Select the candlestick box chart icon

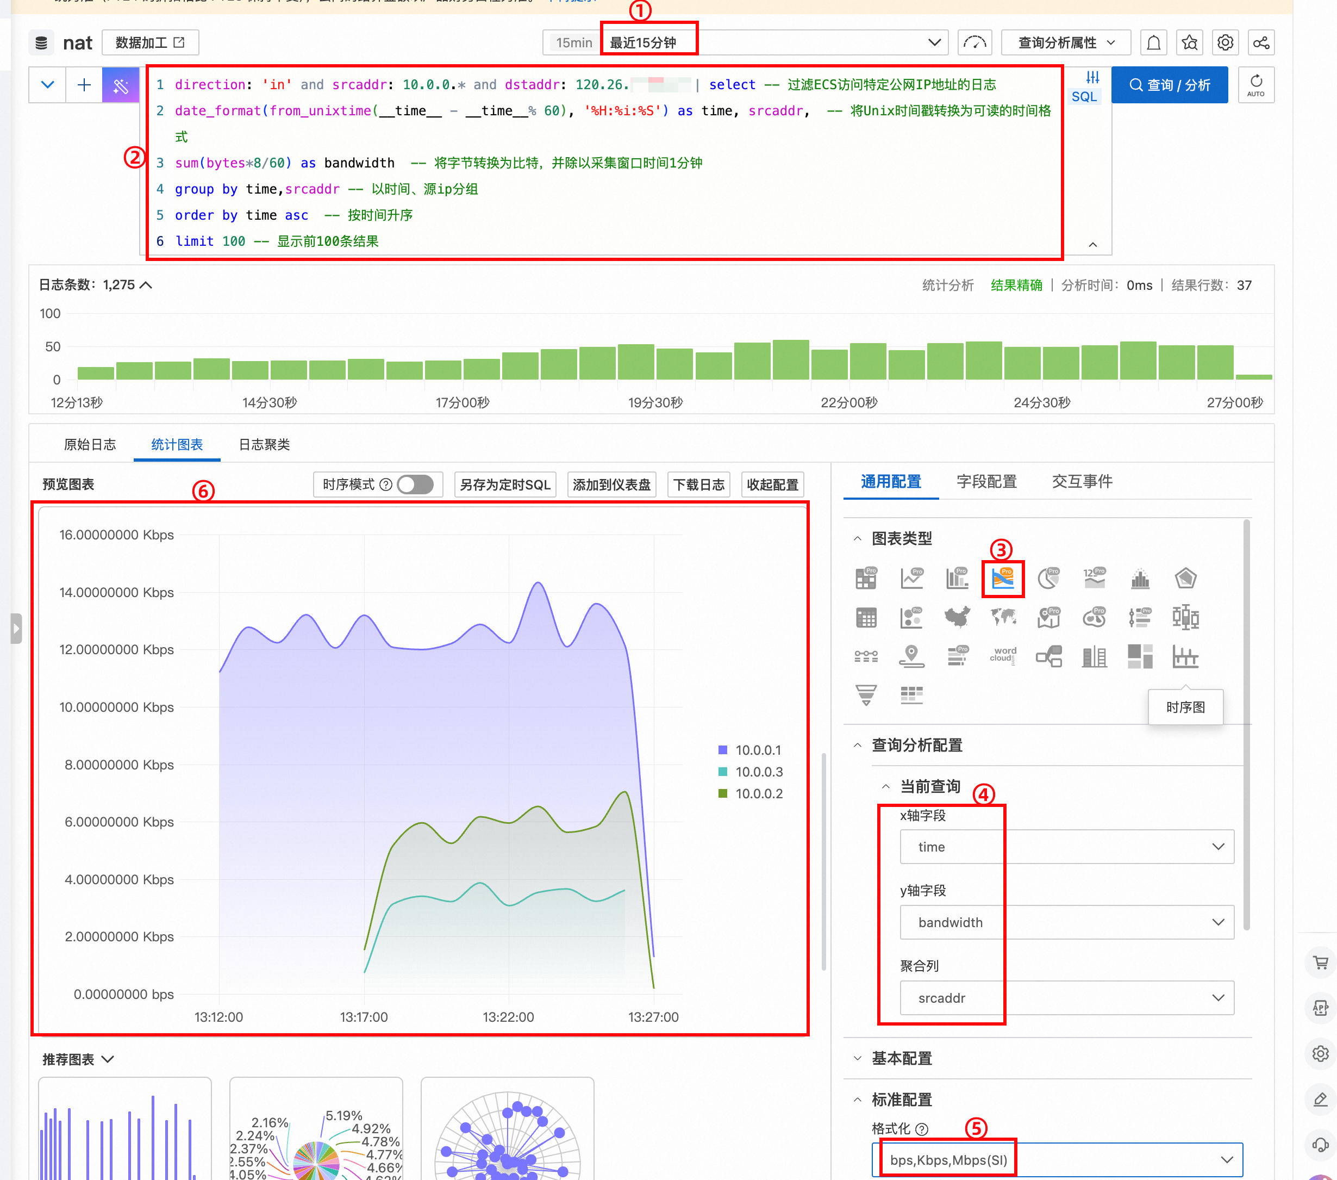(x=1185, y=617)
